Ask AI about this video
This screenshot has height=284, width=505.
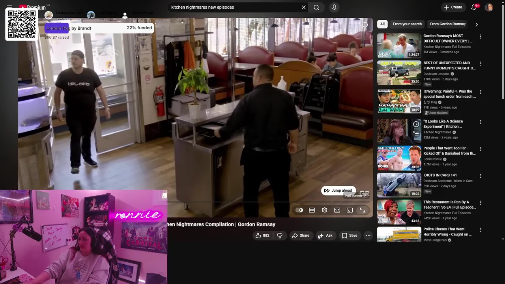(325, 235)
